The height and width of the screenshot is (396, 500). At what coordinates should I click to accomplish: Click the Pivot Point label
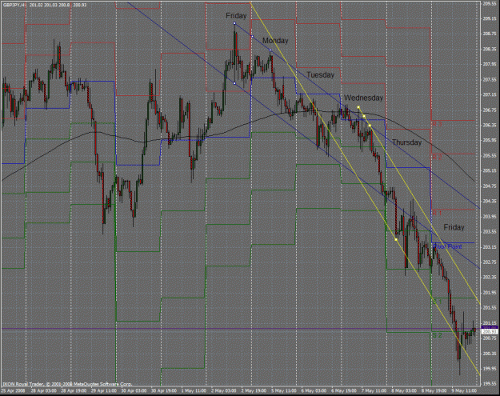[448, 246]
